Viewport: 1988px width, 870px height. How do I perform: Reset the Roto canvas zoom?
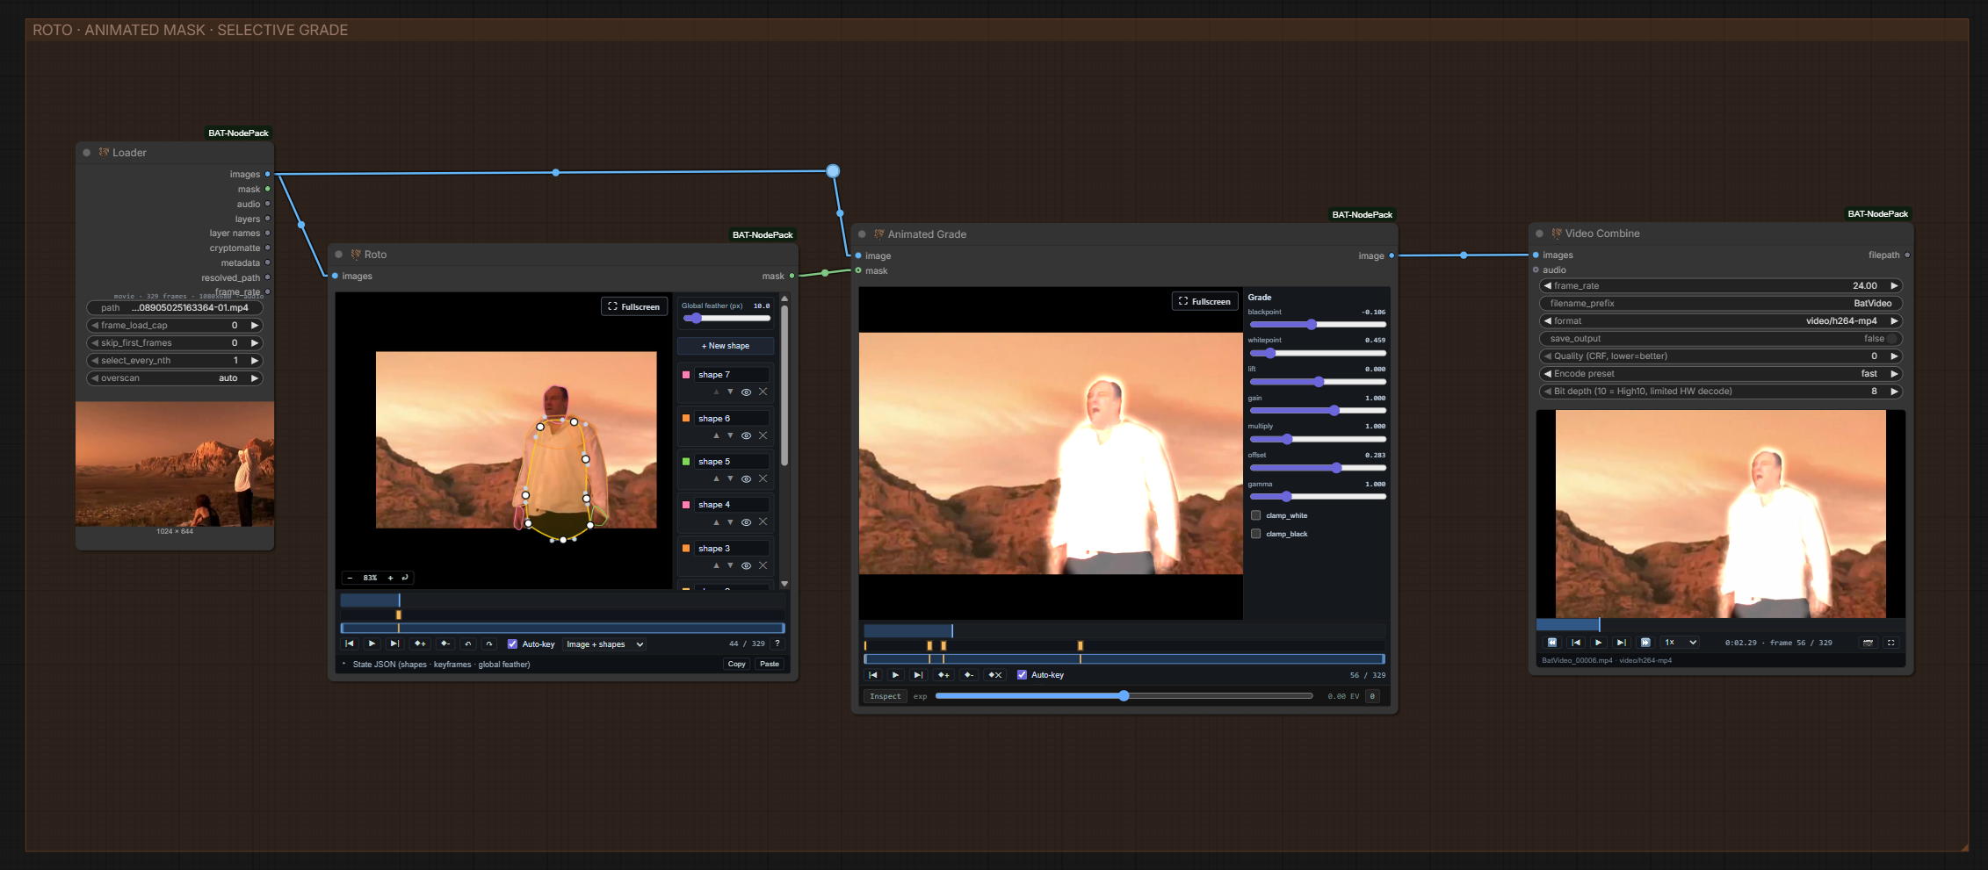tap(405, 578)
